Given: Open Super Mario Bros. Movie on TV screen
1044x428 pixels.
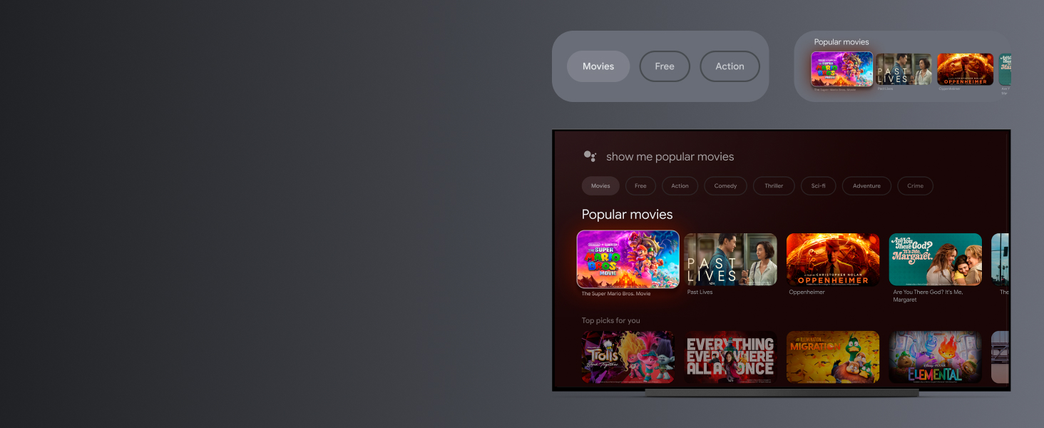Looking at the screenshot, I should 628,259.
